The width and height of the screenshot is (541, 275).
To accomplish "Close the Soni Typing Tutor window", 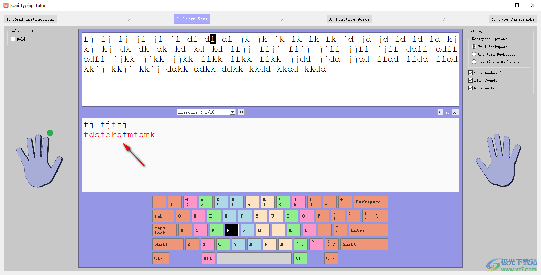I will 533,5.
